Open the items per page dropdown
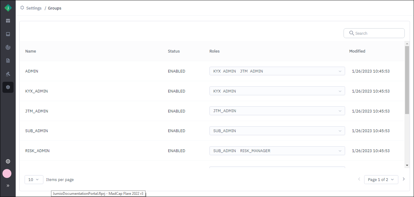 click(x=34, y=179)
